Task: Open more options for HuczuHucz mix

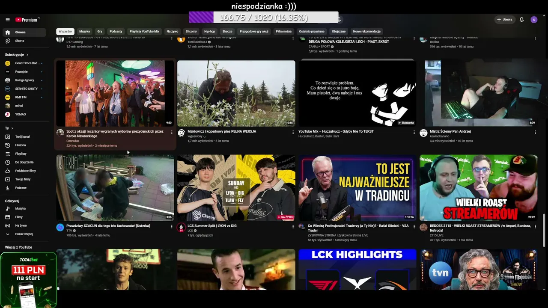Action: 414,133
